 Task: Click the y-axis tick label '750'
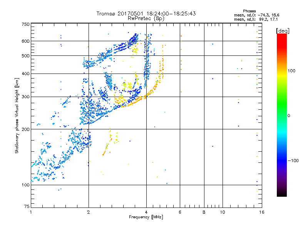coord(25,24)
